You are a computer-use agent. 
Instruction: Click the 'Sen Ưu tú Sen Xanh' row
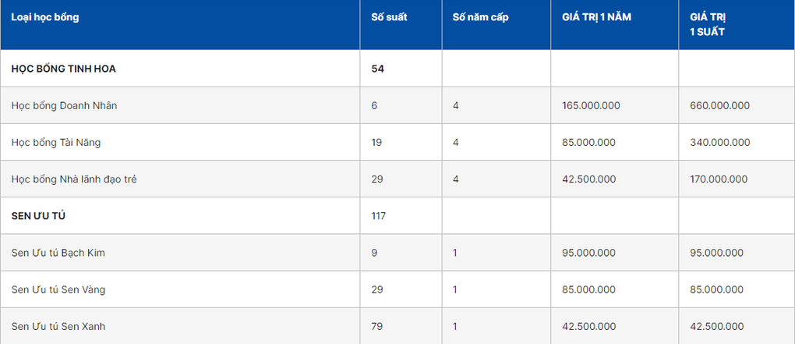(397, 326)
